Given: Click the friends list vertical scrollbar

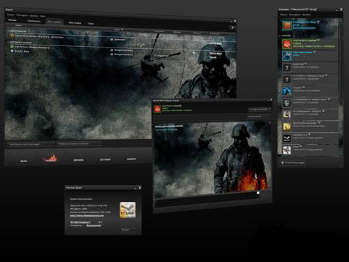Looking at the screenshot, I should click(x=341, y=63).
